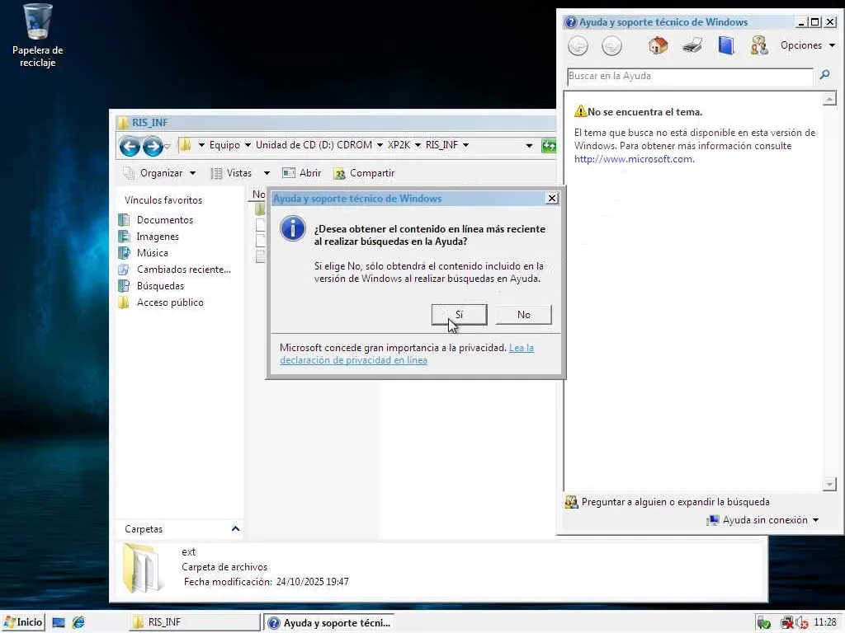Expand the XP2K breadcrumb arrow
Viewport: 845px width, 633px height.
pyautogui.click(x=418, y=145)
